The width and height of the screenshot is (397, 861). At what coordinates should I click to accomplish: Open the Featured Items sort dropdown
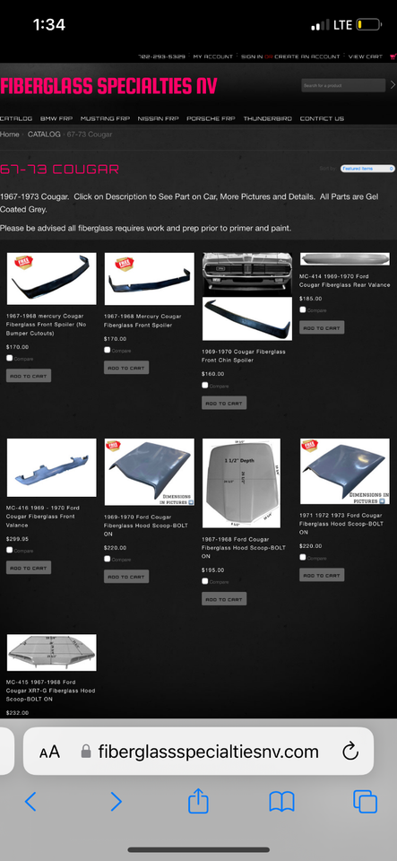point(367,169)
